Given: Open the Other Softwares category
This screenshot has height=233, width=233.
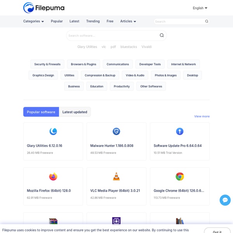Looking at the screenshot, I should [151, 86].
